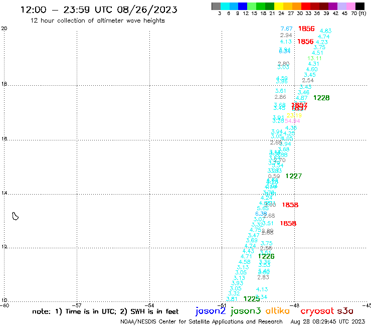Click the -54 longitude axis label
This screenshot has width=371, height=326.
(150, 305)
